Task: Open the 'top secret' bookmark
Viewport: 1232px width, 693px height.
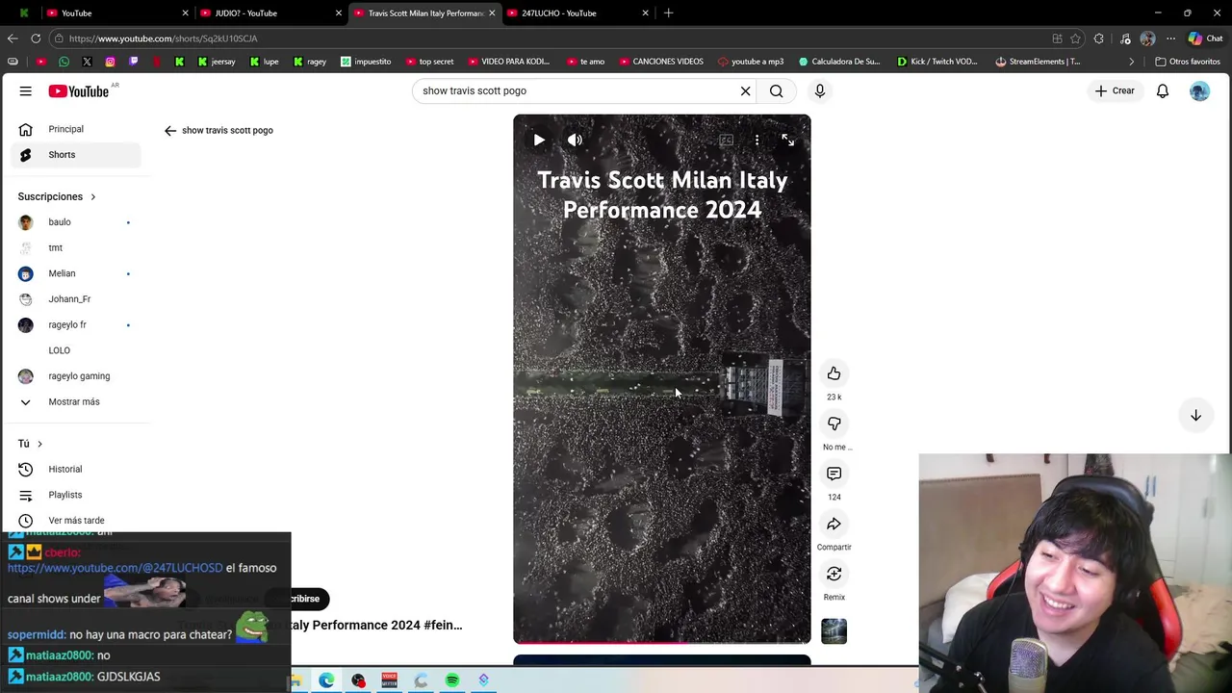Action: pos(429,62)
